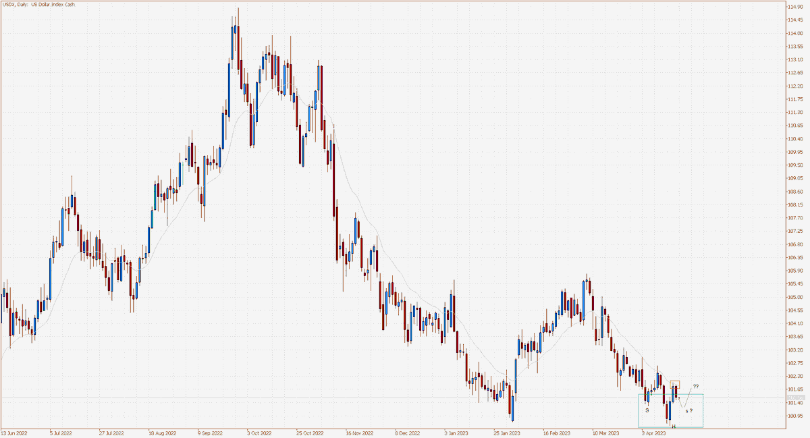Click the 109.50 price axis label
Image resolution: width=810 pixels, height=438 pixels.
(x=794, y=165)
